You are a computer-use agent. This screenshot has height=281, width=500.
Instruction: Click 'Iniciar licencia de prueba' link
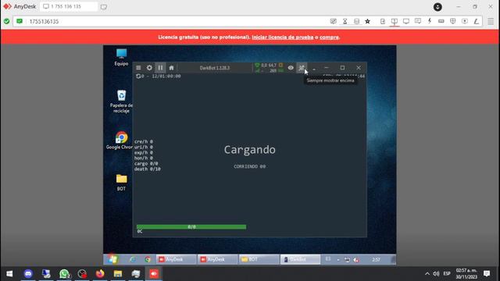click(283, 37)
